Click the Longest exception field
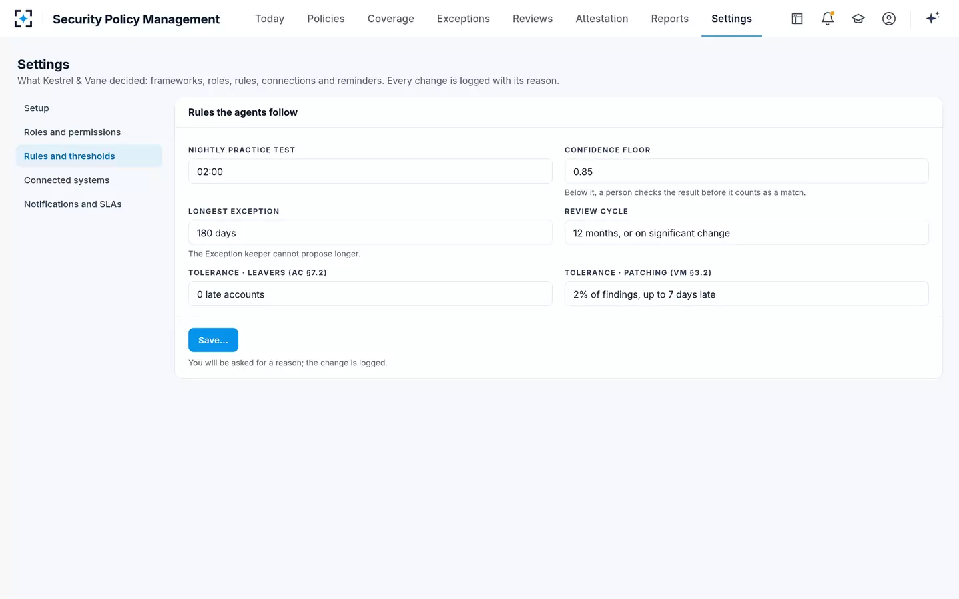The image size is (959, 599). pos(370,233)
